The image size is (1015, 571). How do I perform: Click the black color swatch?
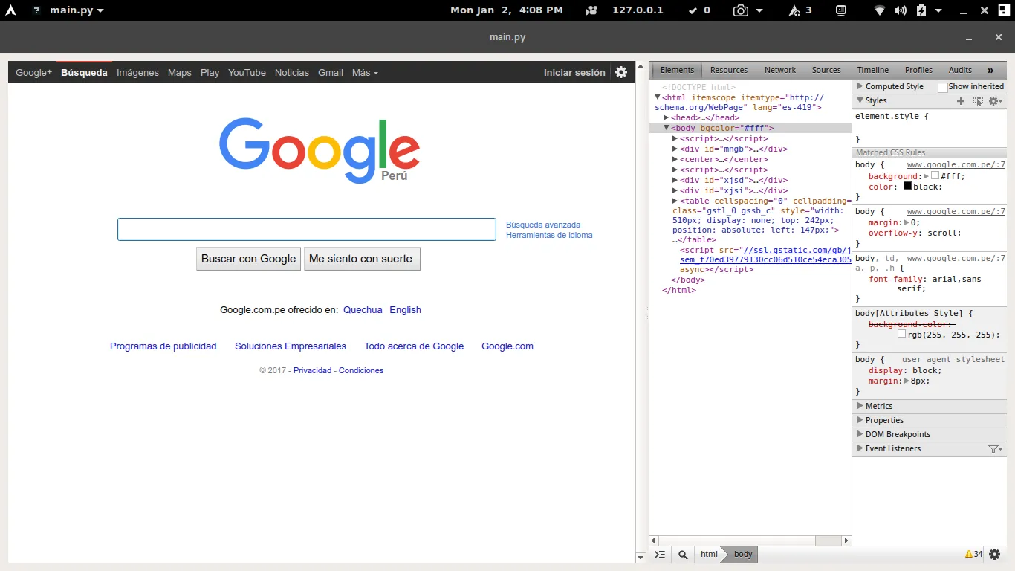[907, 186]
